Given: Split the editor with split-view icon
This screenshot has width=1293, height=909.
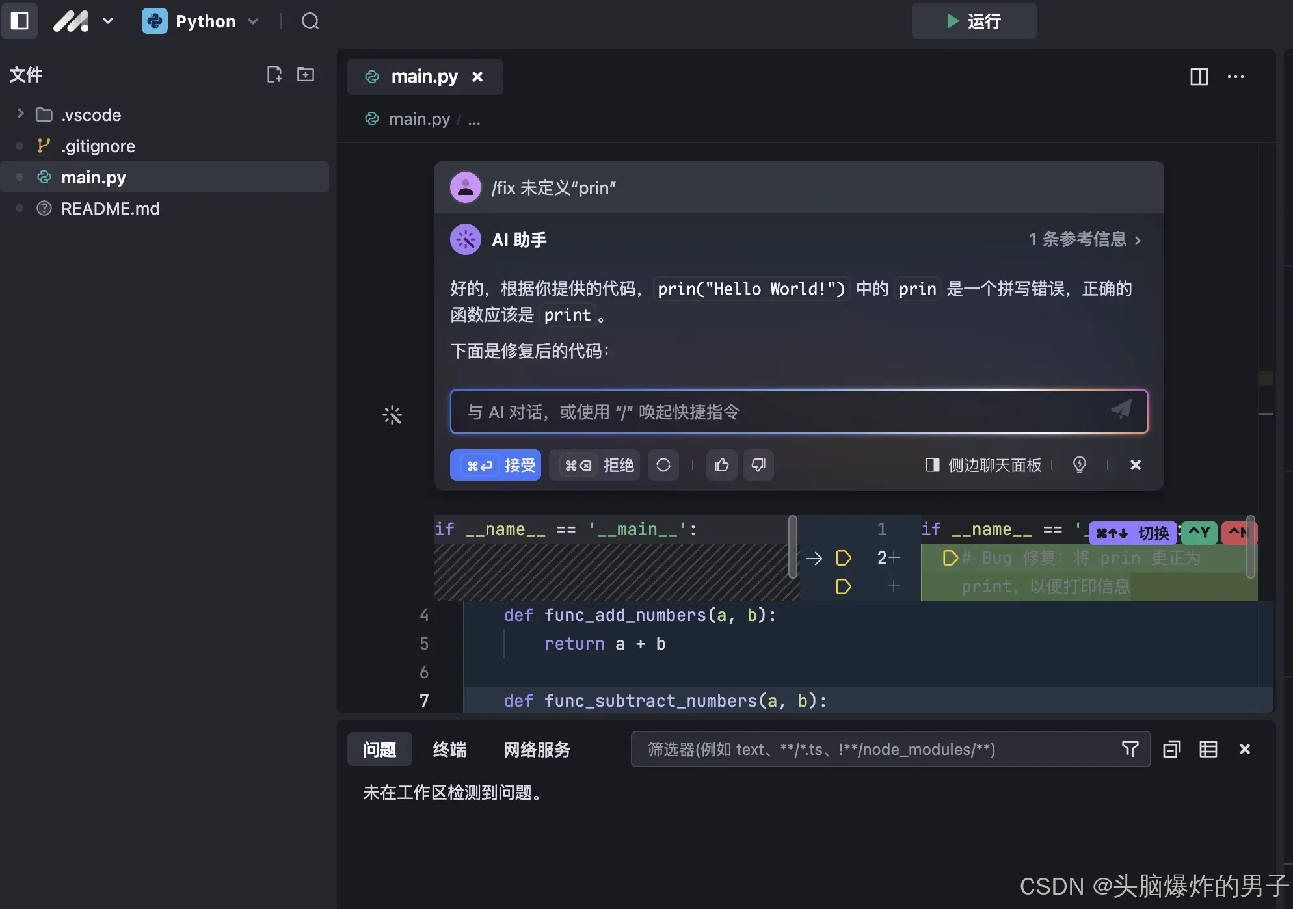Looking at the screenshot, I should pos(1199,77).
